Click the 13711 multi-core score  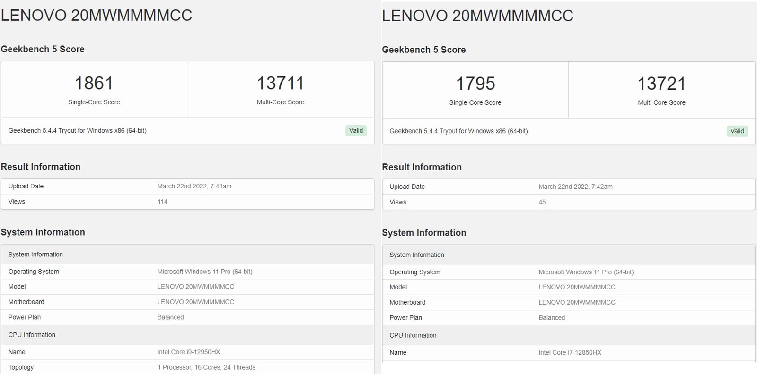(x=280, y=84)
